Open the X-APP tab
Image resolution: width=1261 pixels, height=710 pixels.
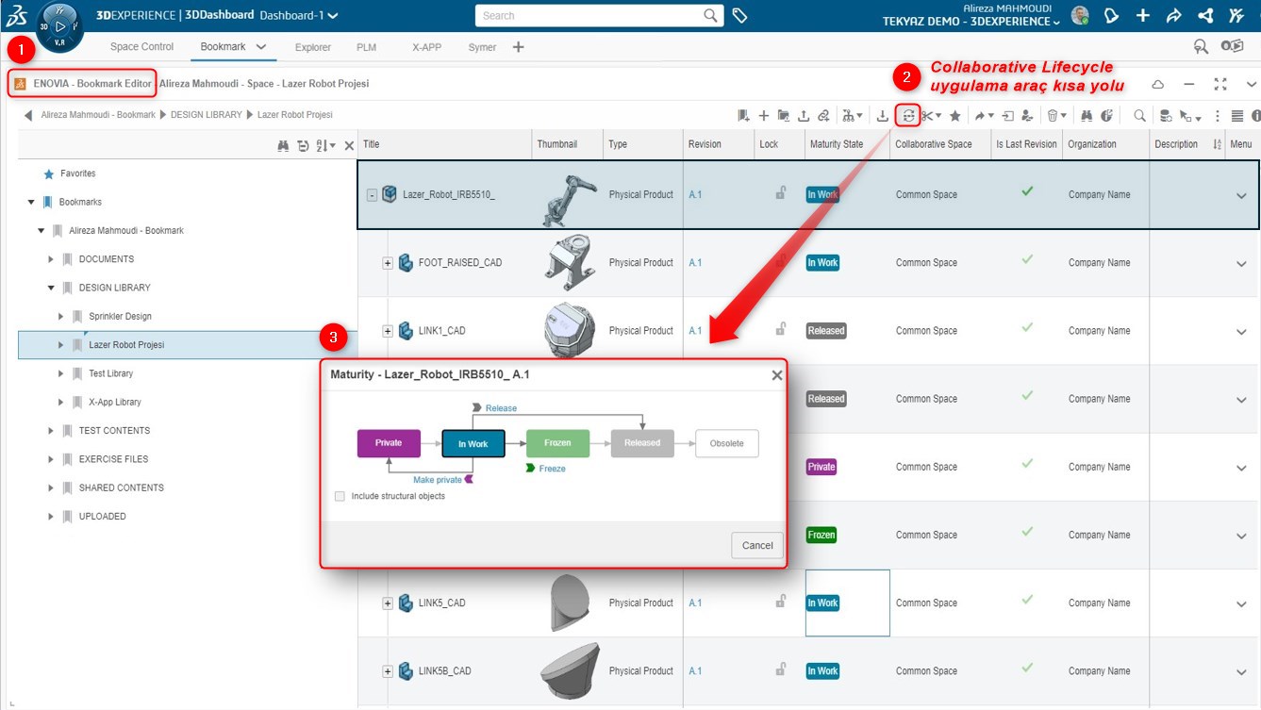[x=426, y=47]
